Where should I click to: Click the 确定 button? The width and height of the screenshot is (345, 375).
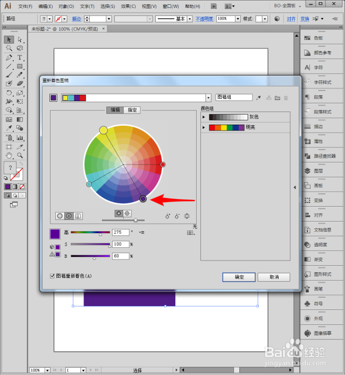[239, 277]
